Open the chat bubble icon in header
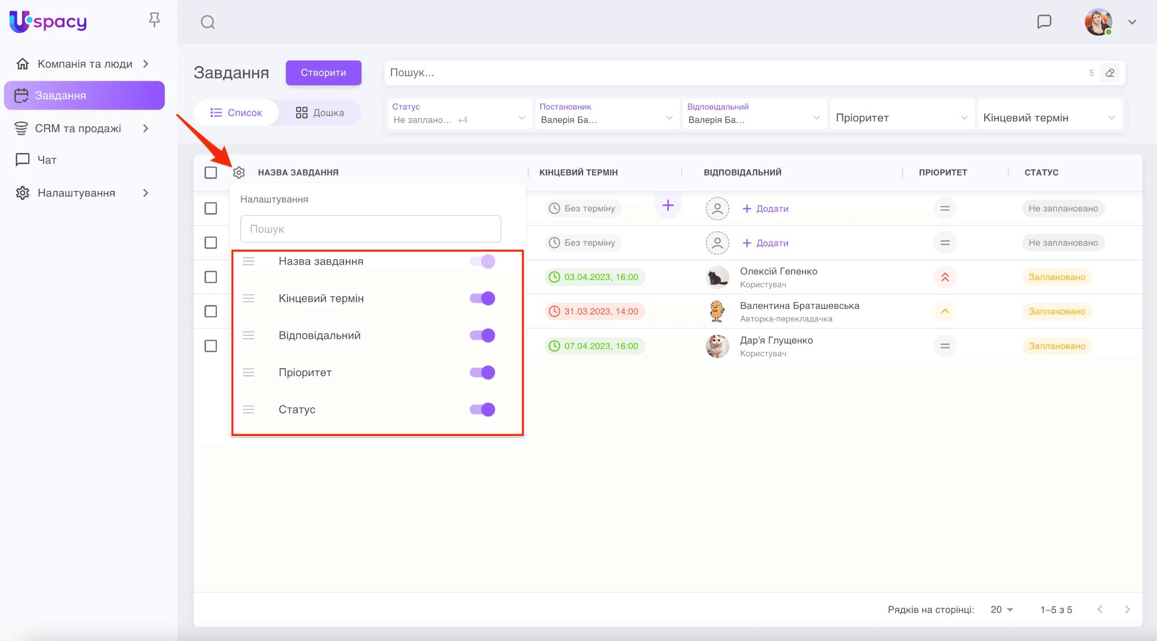The height and width of the screenshot is (641, 1157). click(1044, 22)
